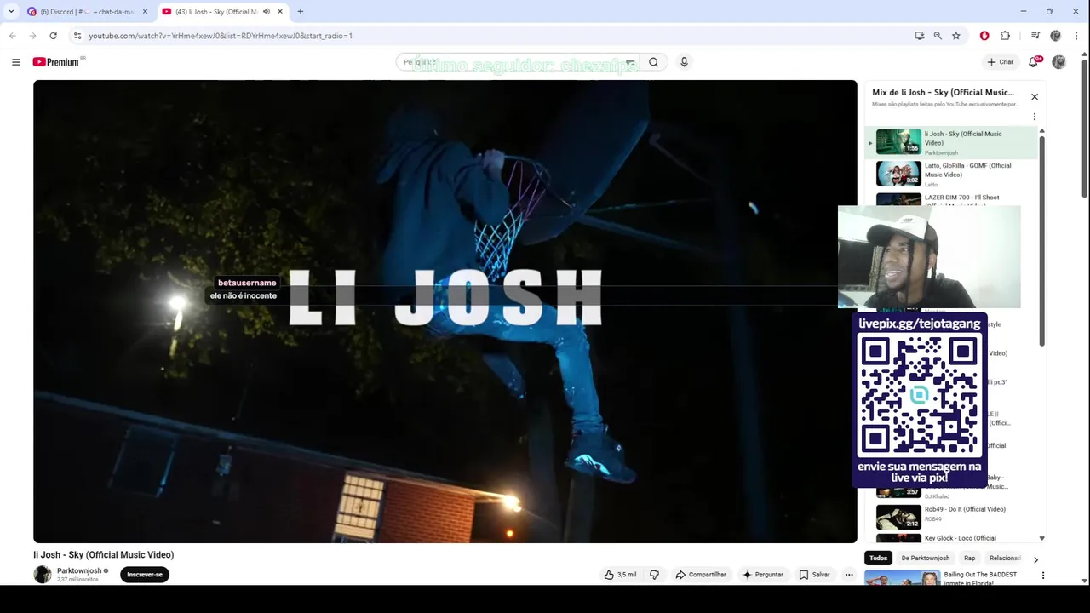Save the video with Salvar
This screenshot has width=1090, height=613.
(814, 575)
